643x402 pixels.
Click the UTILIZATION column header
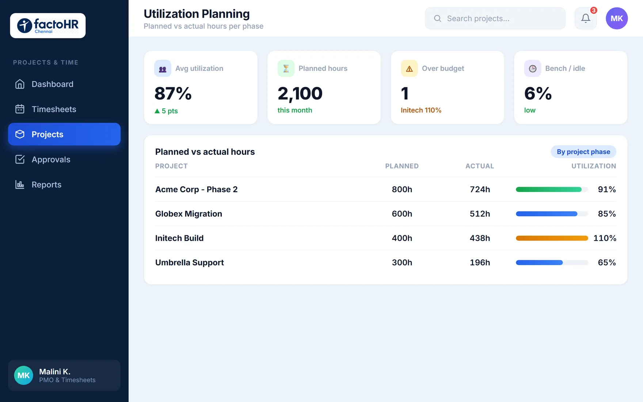(594, 166)
